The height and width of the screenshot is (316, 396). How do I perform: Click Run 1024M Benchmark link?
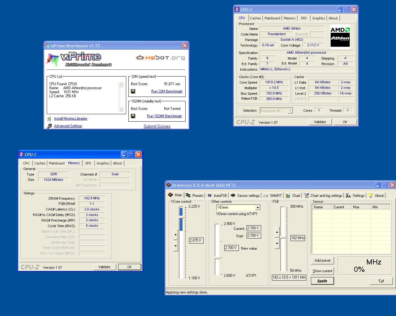pos(164,116)
